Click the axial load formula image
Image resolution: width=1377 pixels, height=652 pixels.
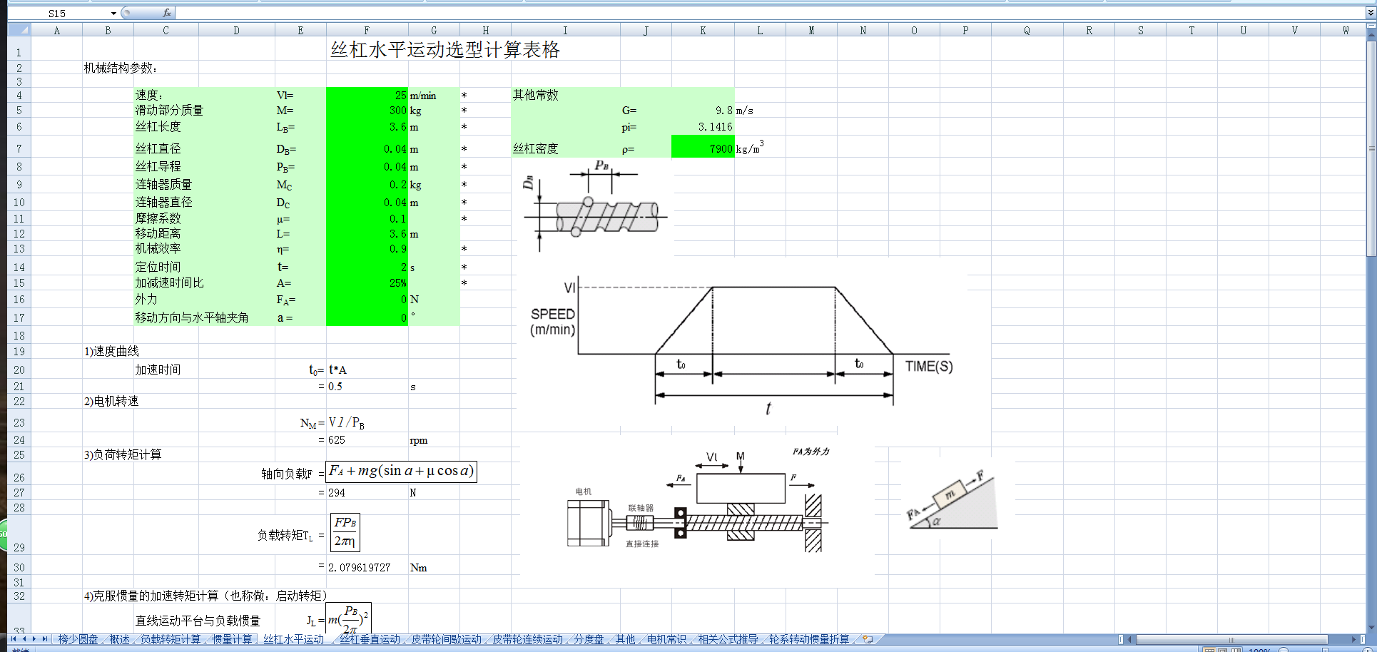coord(401,472)
